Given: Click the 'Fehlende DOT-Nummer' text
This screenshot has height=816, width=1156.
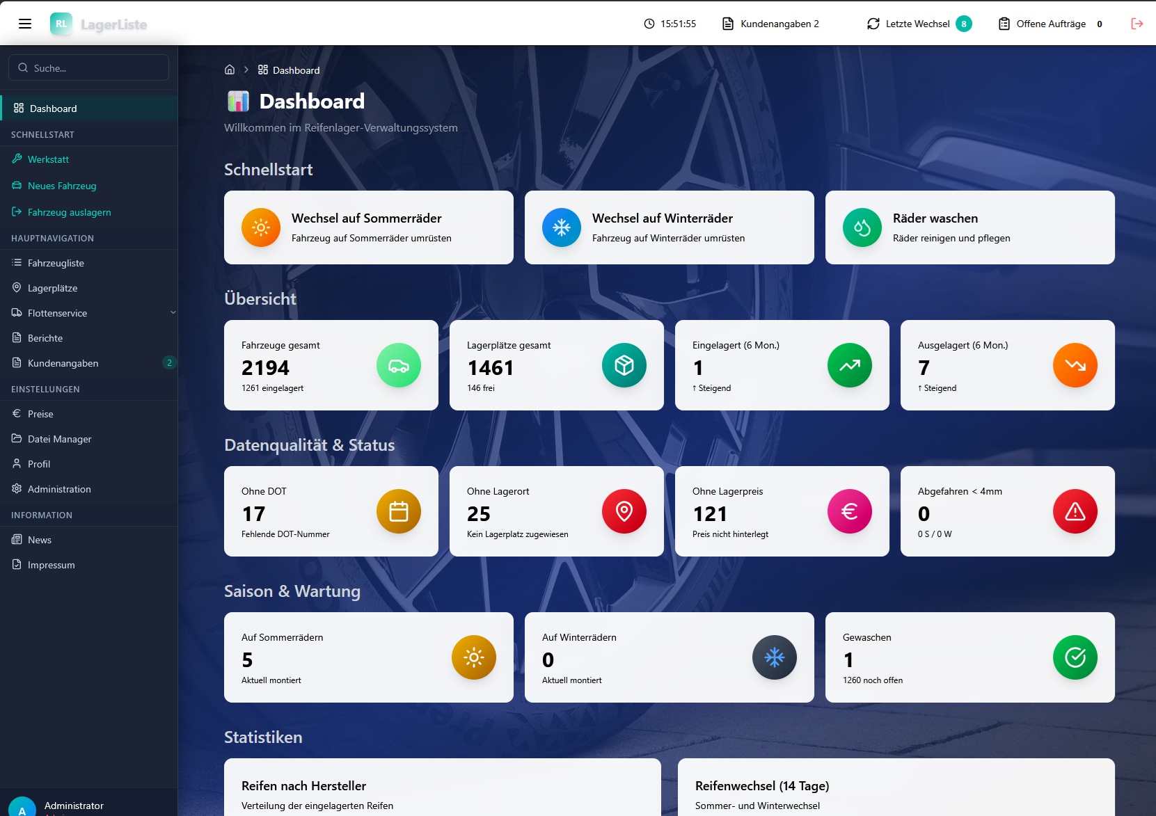Looking at the screenshot, I should pos(285,534).
